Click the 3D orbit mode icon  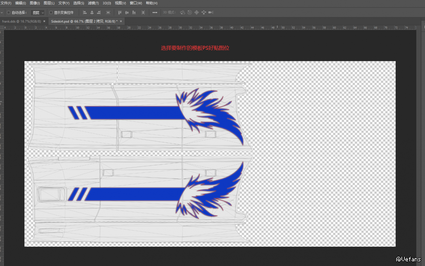tap(182, 13)
